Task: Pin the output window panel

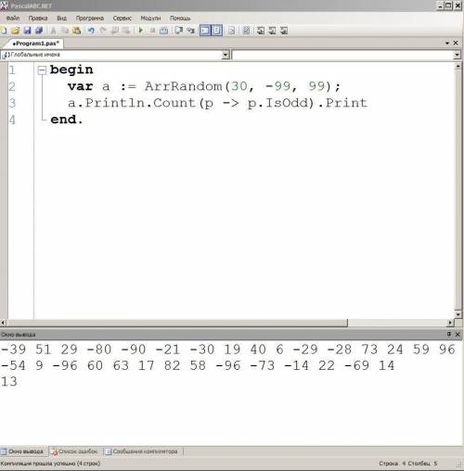Action: tap(449, 334)
